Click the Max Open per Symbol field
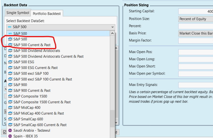The width and height of the screenshot is (213, 138). click(196, 74)
